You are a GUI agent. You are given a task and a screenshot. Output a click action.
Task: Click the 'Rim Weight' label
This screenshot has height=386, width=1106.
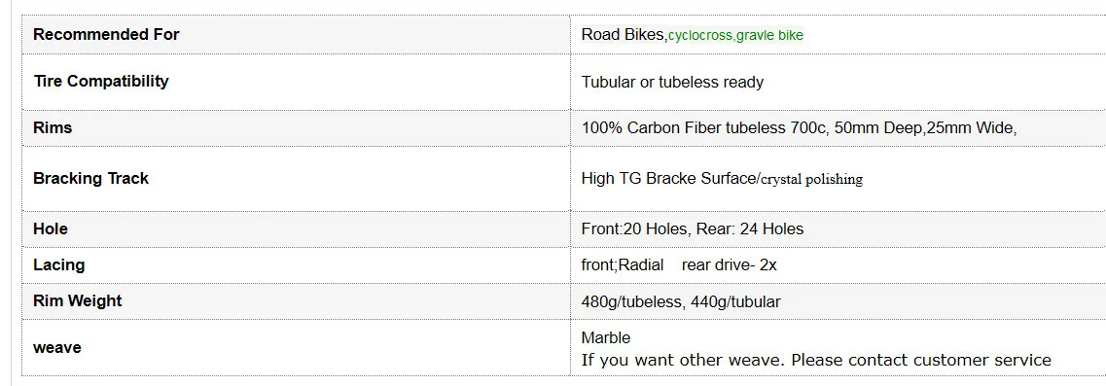[x=77, y=301]
